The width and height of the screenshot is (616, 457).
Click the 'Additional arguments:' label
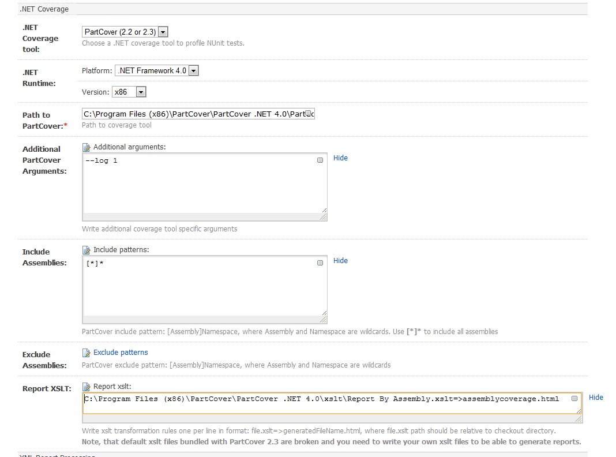(x=129, y=147)
